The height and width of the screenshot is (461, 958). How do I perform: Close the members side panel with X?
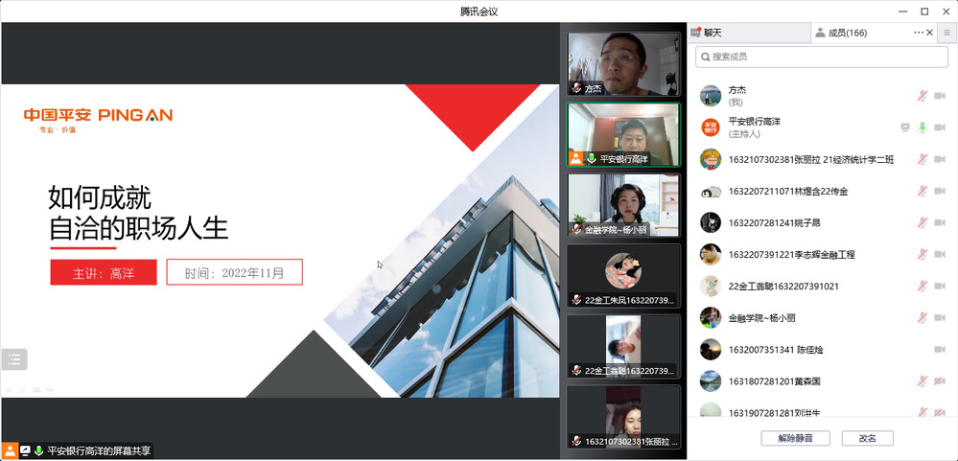[930, 33]
